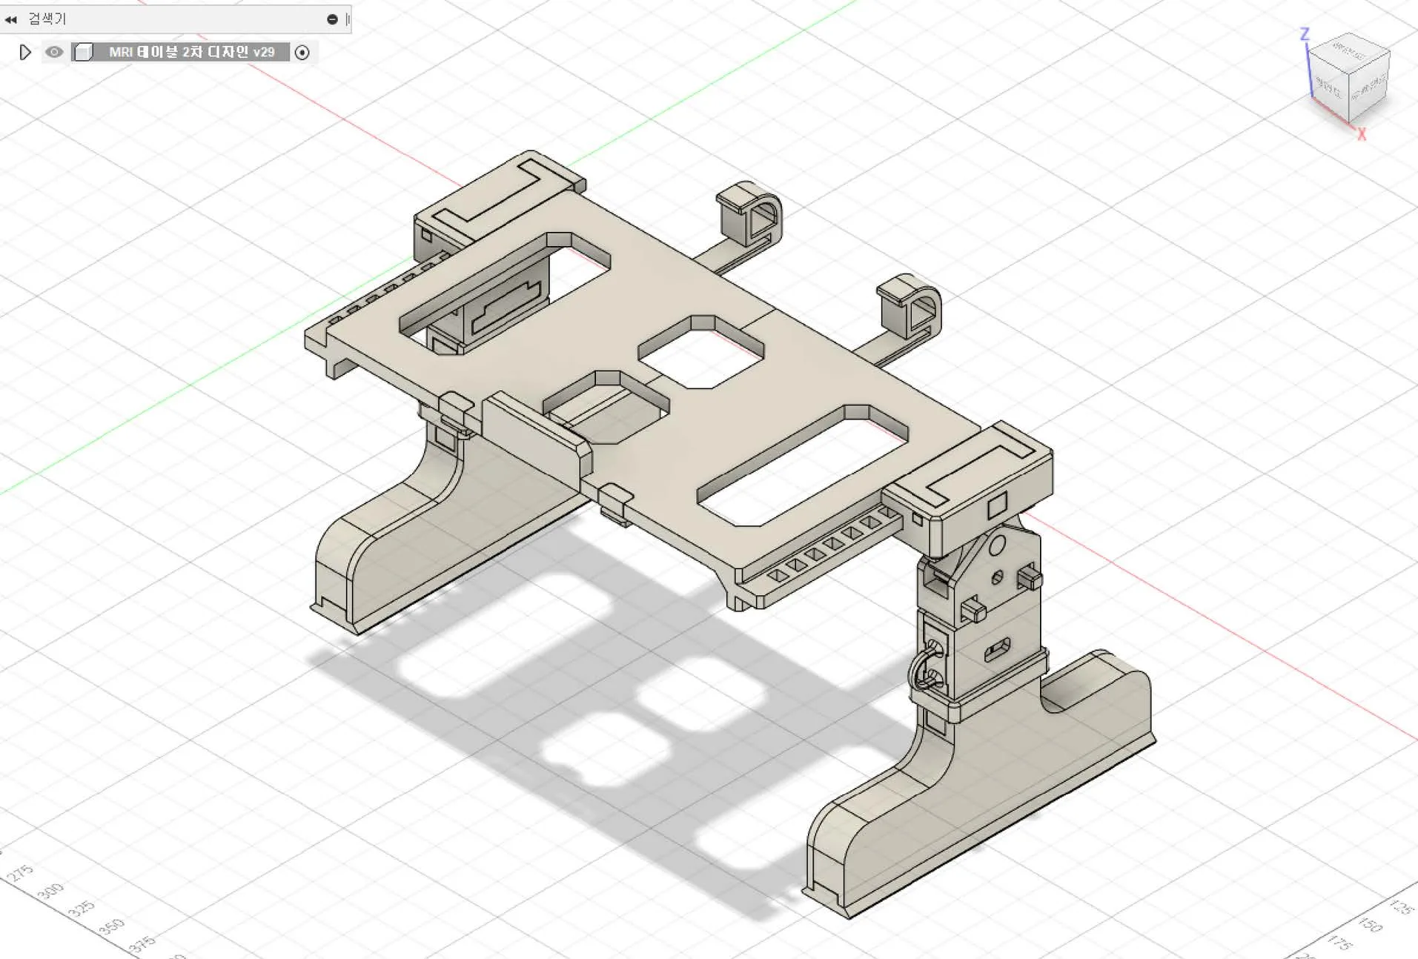Click the 검색기 panel title
This screenshot has width=1418, height=959.
(x=47, y=19)
